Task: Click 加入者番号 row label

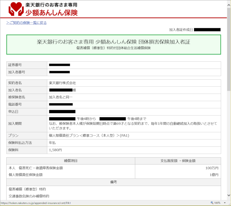Action: 17,72
